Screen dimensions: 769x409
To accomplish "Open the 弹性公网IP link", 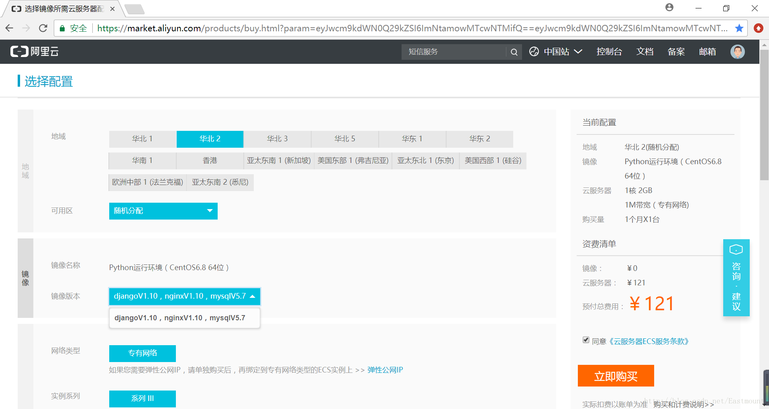I will click(x=385, y=370).
